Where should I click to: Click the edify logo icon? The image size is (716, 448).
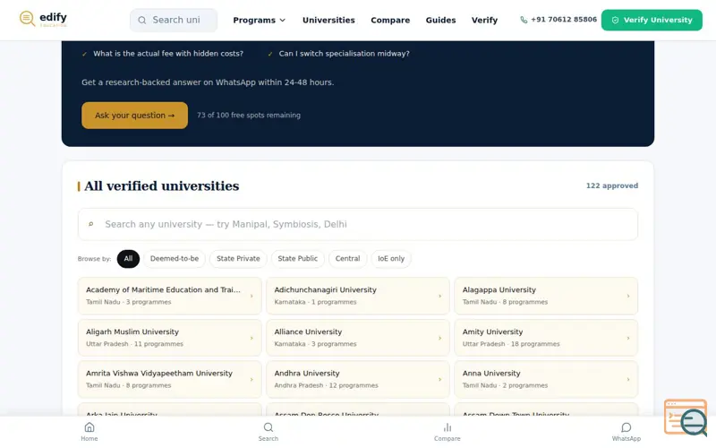(28, 18)
